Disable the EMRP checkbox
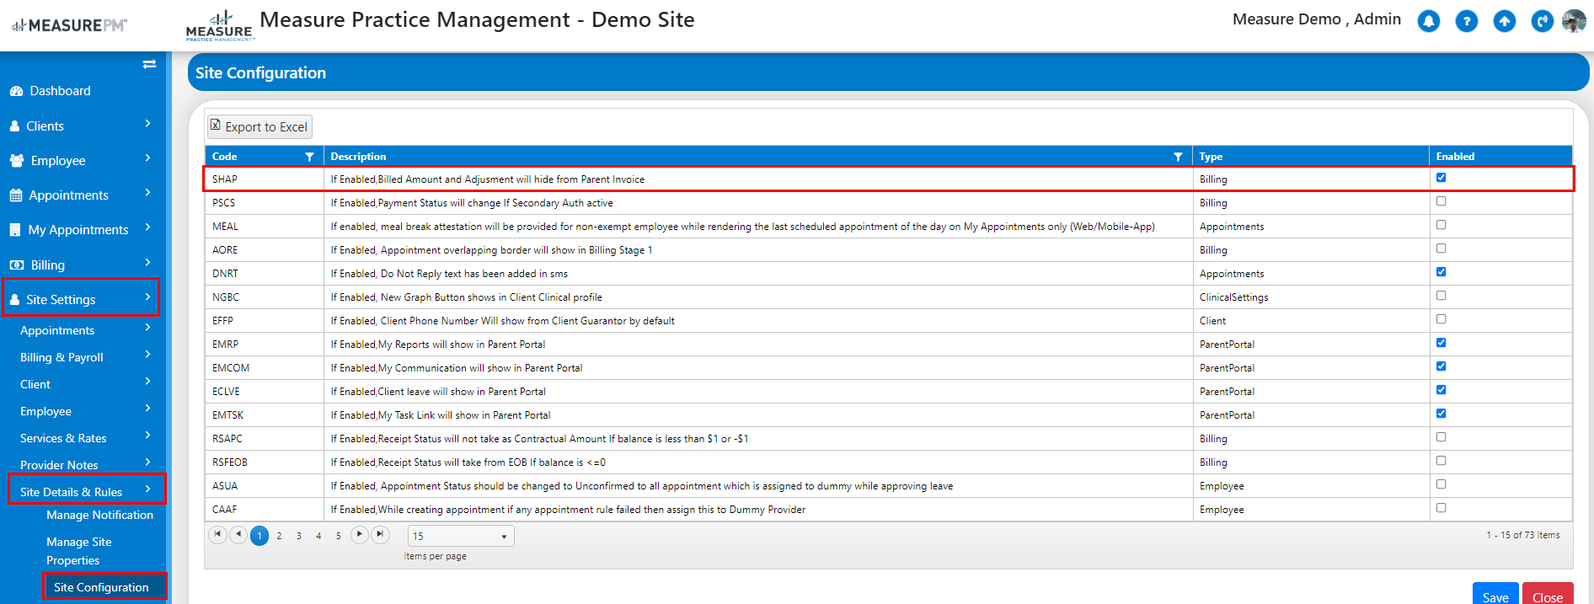 [x=1442, y=343]
